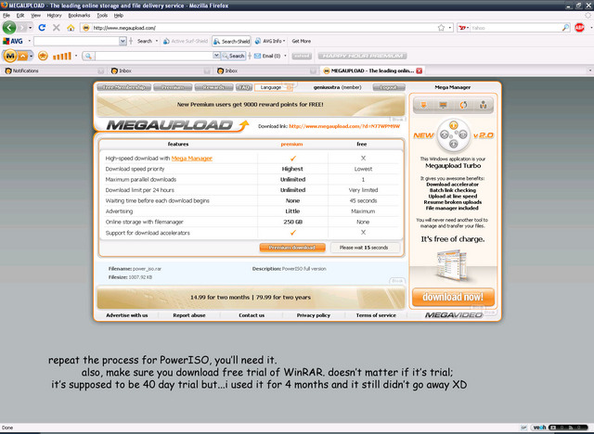Click the orange download now! button

pyautogui.click(x=453, y=297)
